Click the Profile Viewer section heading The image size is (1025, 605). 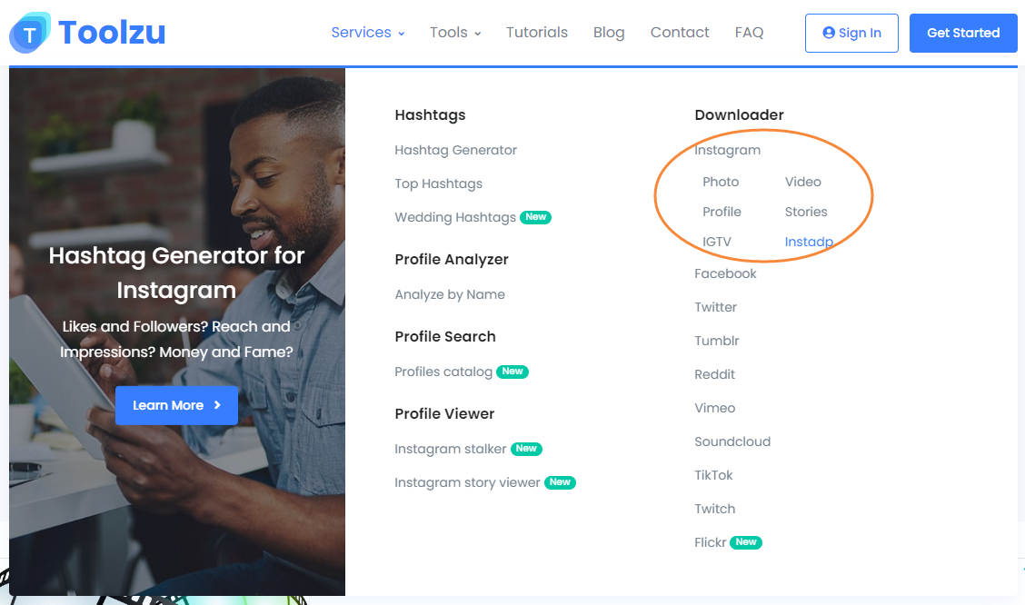(x=444, y=413)
